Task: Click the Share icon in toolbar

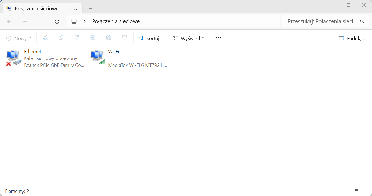Action: 109,38
